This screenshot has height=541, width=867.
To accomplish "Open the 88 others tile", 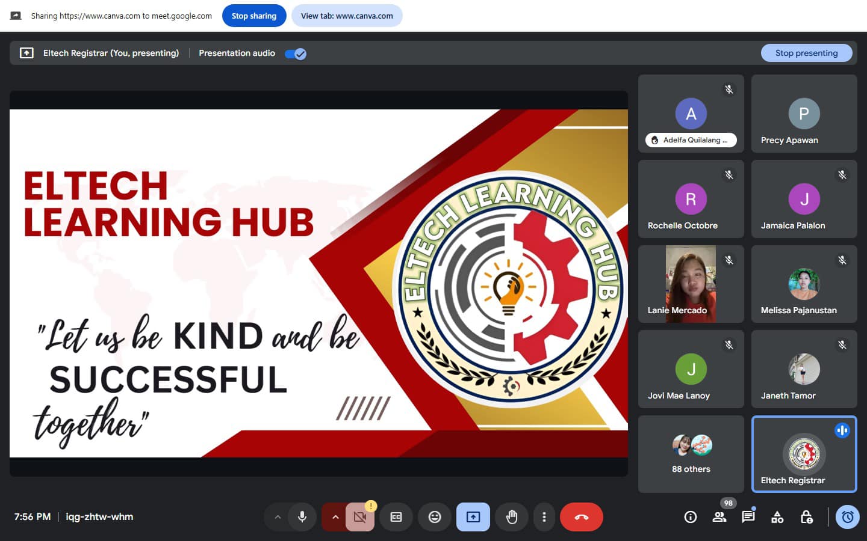I will click(x=691, y=454).
